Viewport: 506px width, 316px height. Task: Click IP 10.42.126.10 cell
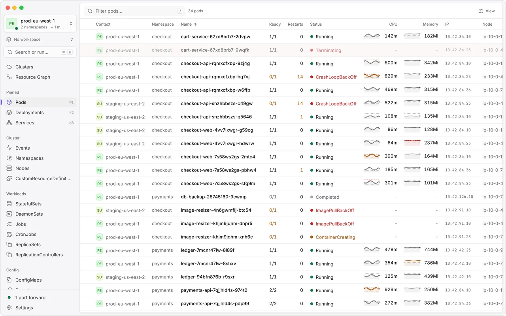coord(459,197)
